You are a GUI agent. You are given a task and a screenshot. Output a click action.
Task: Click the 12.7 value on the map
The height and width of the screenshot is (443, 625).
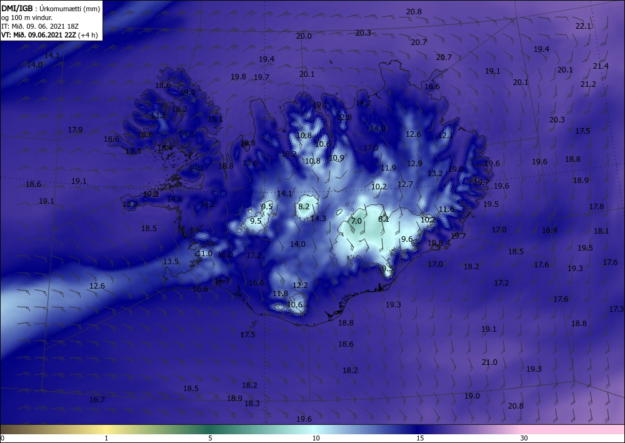click(x=405, y=184)
